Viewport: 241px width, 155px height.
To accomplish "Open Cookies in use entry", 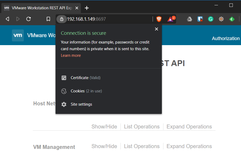I will 86,91.
